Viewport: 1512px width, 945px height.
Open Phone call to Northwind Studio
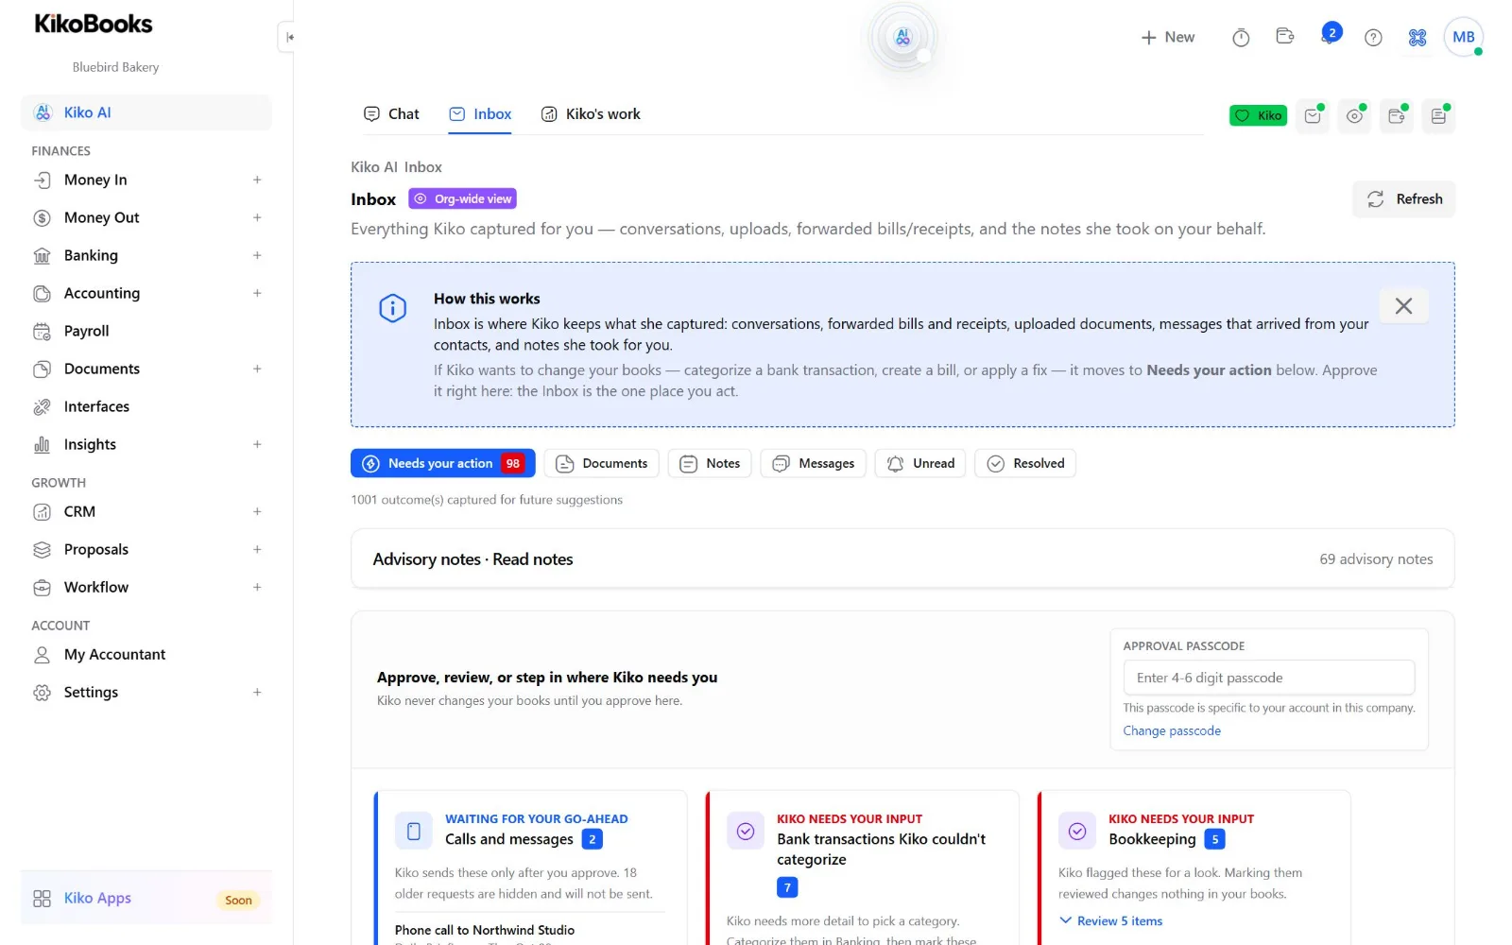(484, 930)
